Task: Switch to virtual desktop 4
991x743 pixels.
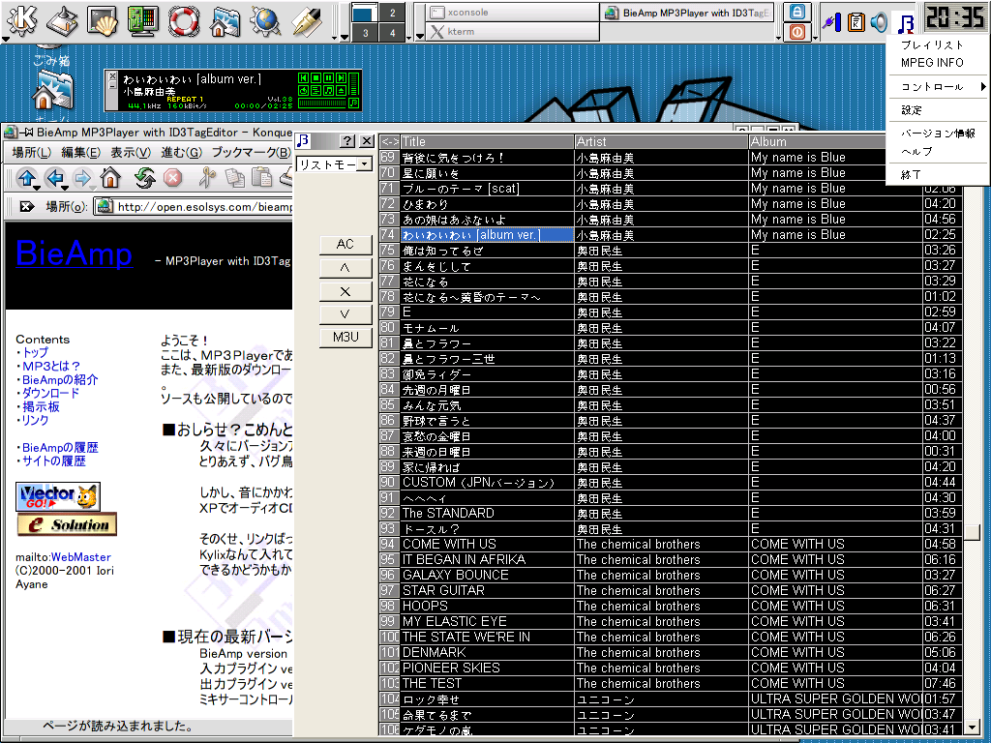Action: pos(392,33)
